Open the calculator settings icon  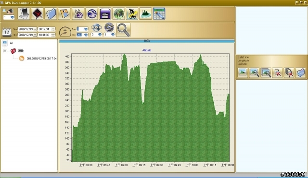coord(159,14)
